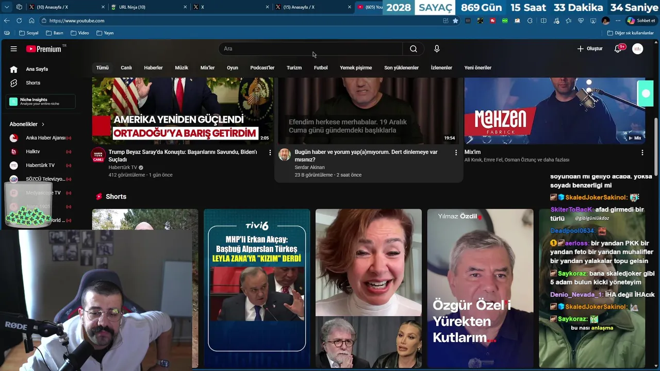Viewport: 660px width, 371px height.
Task: Click browser back arrow
Action: (x=7, y=21)
